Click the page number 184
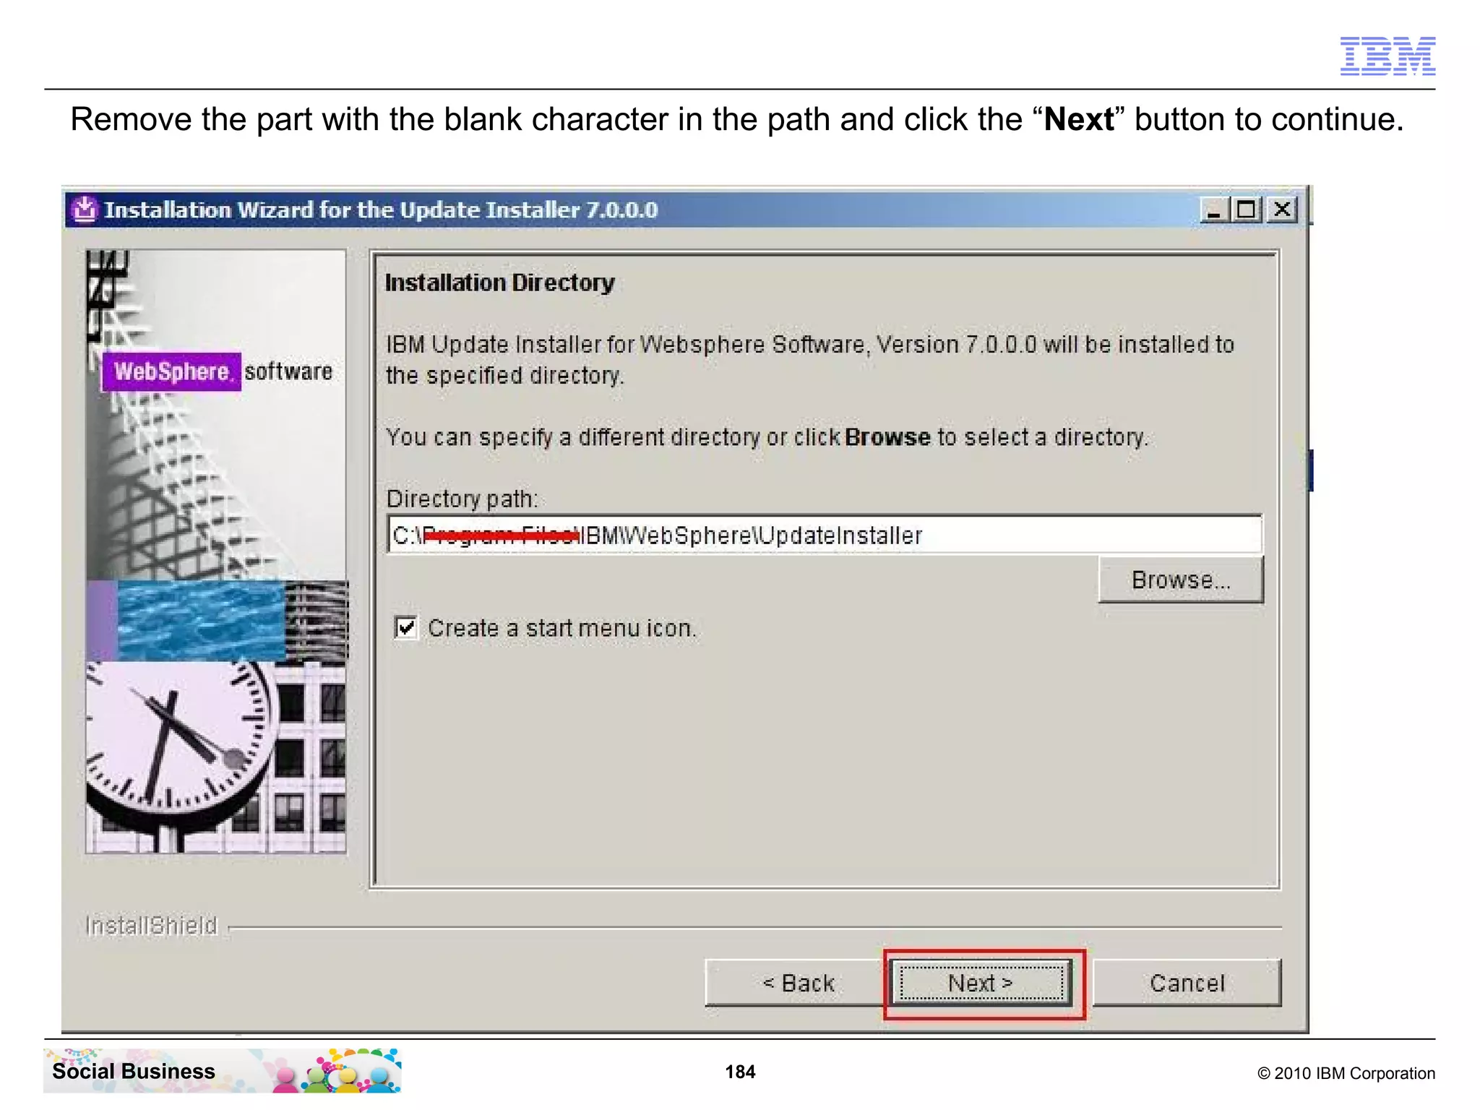This screenshot has width=1480, height=1110. click(x=740, y=1072)
